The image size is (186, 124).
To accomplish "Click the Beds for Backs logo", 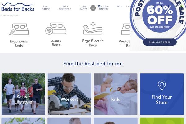I will (18, 7).
